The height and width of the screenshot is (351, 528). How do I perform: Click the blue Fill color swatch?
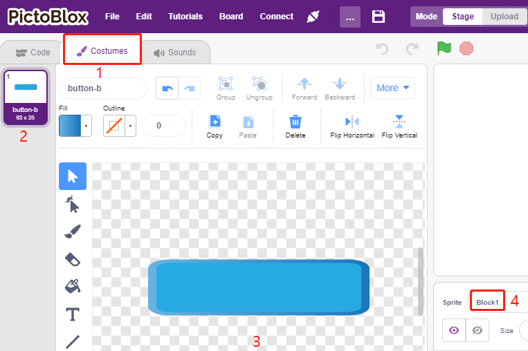tap(70, 126)
